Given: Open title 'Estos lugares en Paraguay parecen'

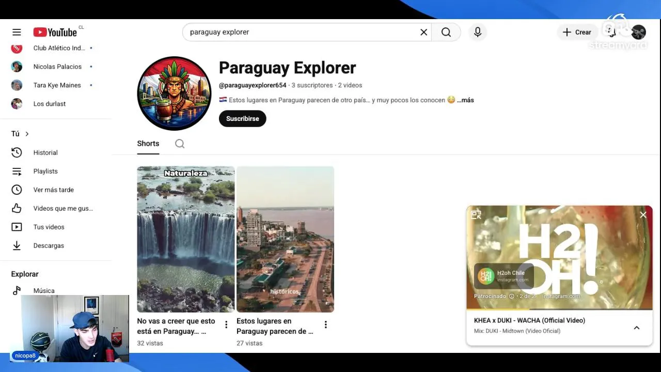Looking at the screenshot, I should coord(275,326).
